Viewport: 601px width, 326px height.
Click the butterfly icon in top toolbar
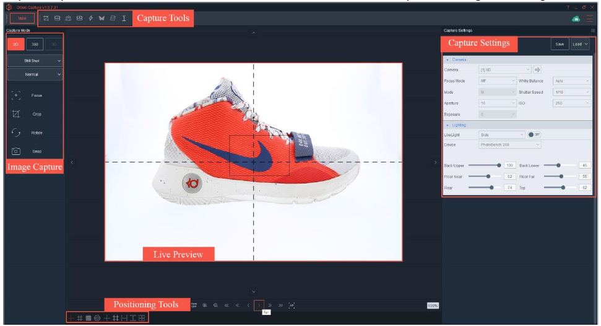click(102, 18)
